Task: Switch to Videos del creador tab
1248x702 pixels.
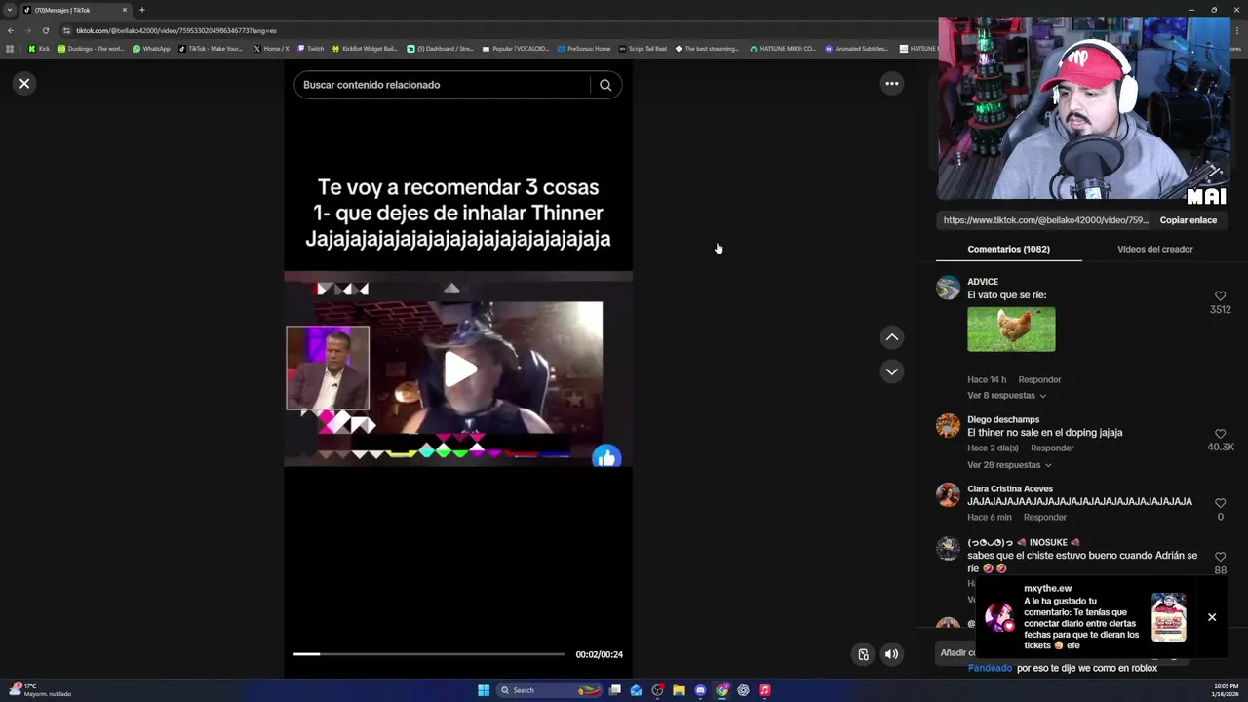Action: pyautogui.click(x=1154, y=249)
